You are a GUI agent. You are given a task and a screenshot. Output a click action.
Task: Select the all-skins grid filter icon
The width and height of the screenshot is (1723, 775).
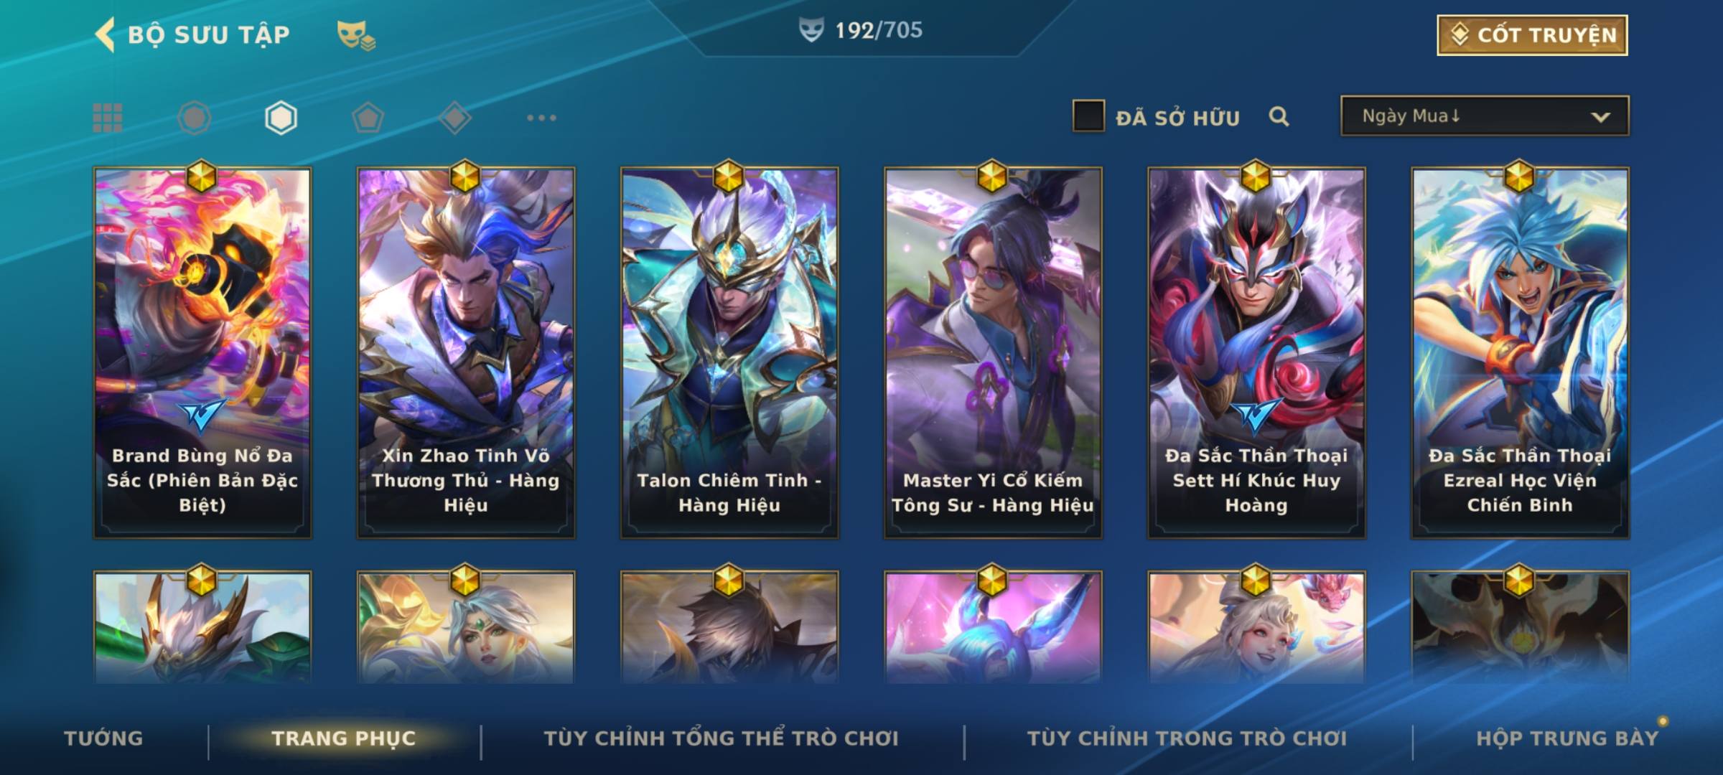(x=108, y=118)
